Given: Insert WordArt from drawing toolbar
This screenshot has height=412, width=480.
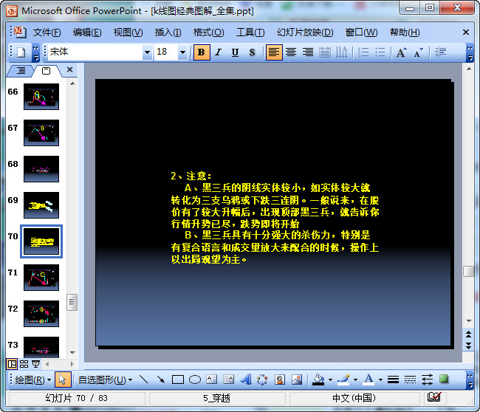Looking at the screenshot, I should click(x=246, y=380).
